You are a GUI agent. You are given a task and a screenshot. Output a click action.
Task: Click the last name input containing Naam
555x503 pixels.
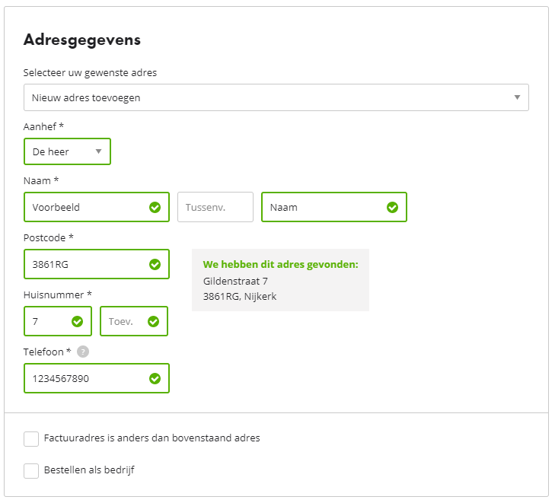click(334, 207)
